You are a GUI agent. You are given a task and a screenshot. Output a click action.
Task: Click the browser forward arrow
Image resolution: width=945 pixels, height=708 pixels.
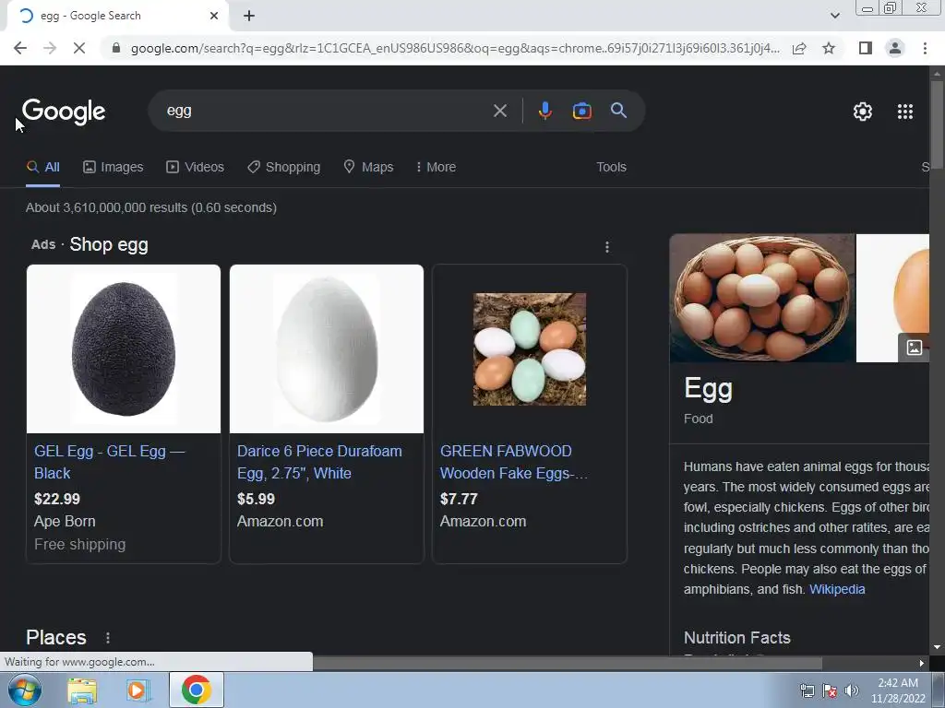[x=50, y=48]
